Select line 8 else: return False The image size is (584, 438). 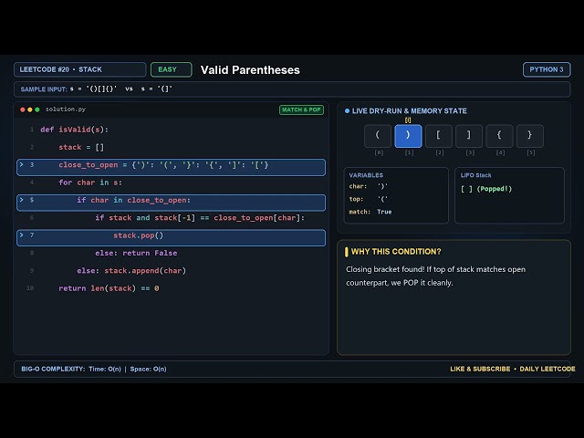(136, 254)
